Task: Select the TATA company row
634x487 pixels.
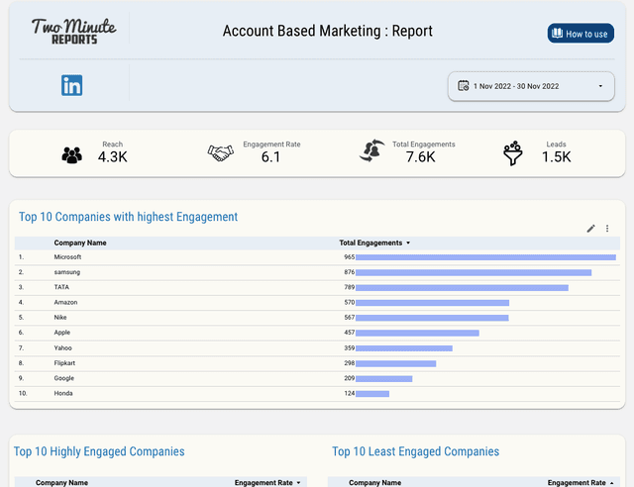Action: click(317, 288)
